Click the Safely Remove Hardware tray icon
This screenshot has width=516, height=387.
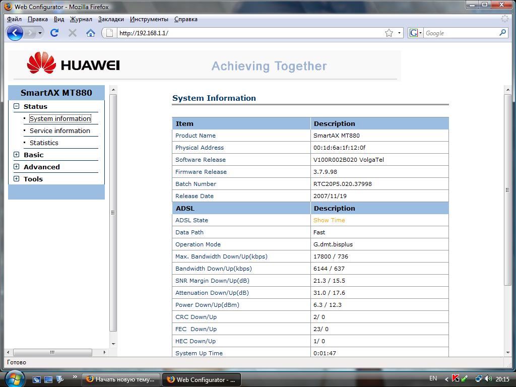tap(464, 379)
